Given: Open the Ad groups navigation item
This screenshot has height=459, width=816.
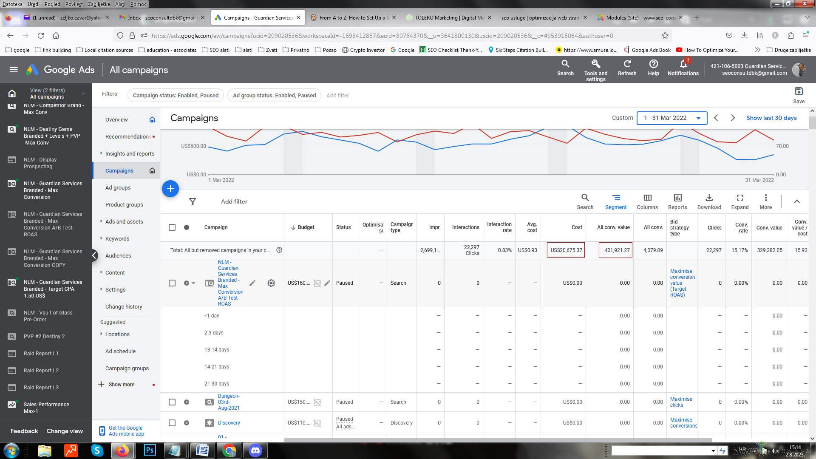Looking at the screenshot, I should coord(118,188).
